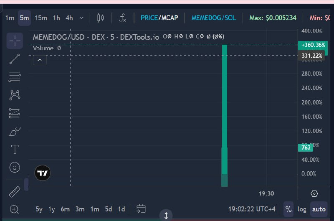Open the go-to-date calendar

point(141,209)
